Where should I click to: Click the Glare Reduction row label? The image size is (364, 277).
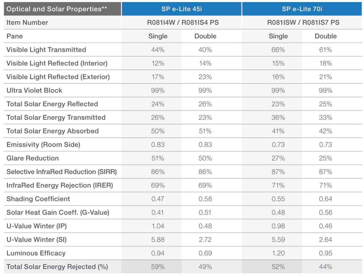32,158
